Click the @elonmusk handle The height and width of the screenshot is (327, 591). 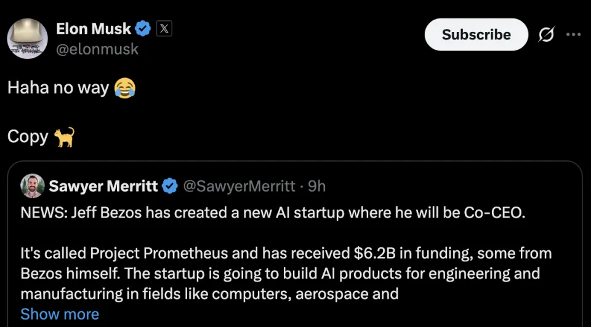coord(97,49)
